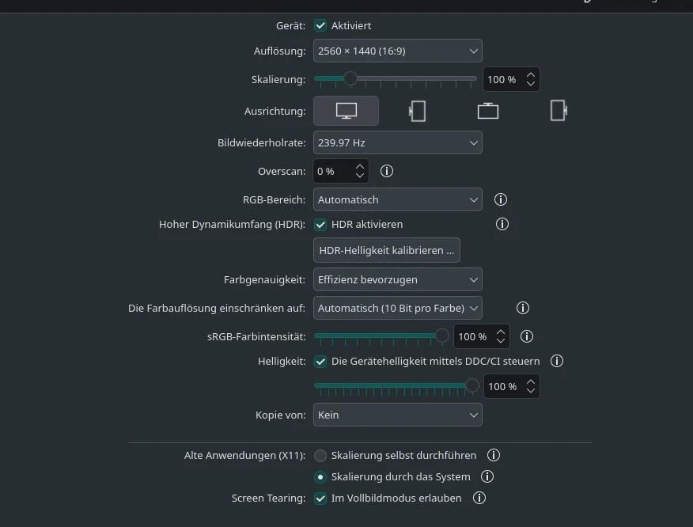The image size is (693, 527).
Task: Show info for sRGB-Farbintensität
Action: (527, 336)
